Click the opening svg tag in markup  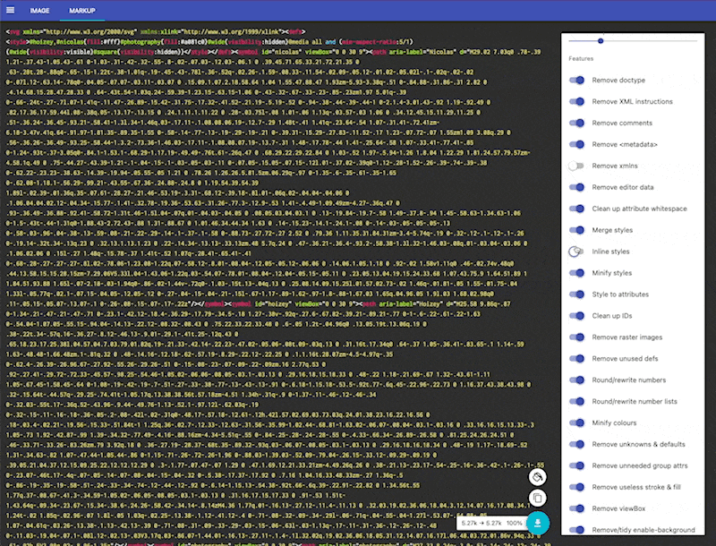point(13,32)
